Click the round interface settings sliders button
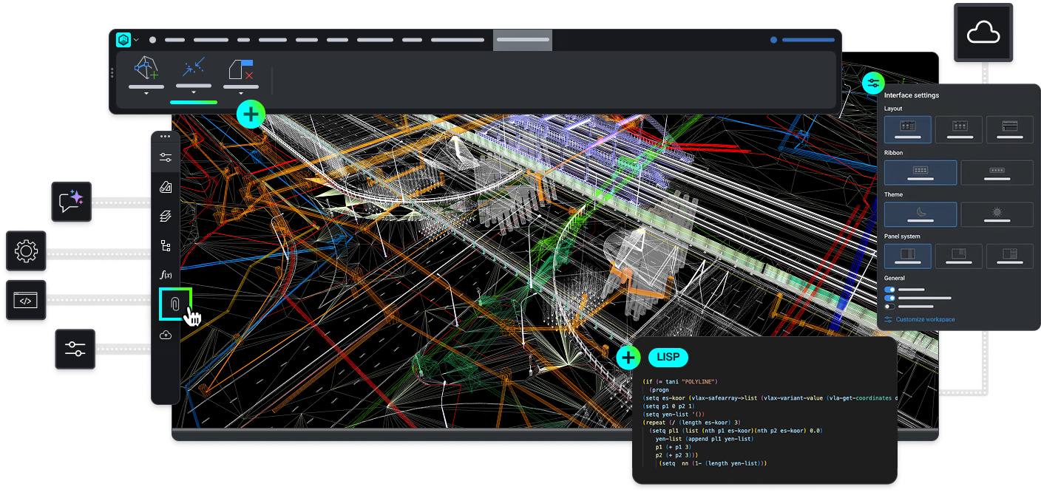 873,83
